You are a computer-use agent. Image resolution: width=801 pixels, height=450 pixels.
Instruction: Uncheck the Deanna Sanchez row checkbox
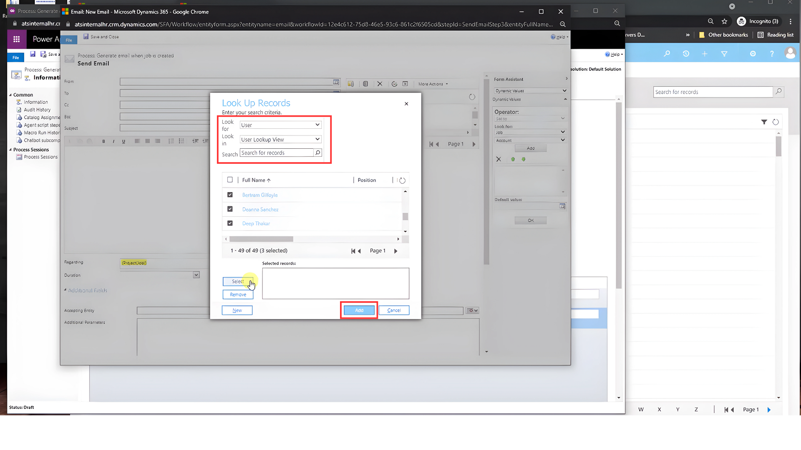[230, 209]
